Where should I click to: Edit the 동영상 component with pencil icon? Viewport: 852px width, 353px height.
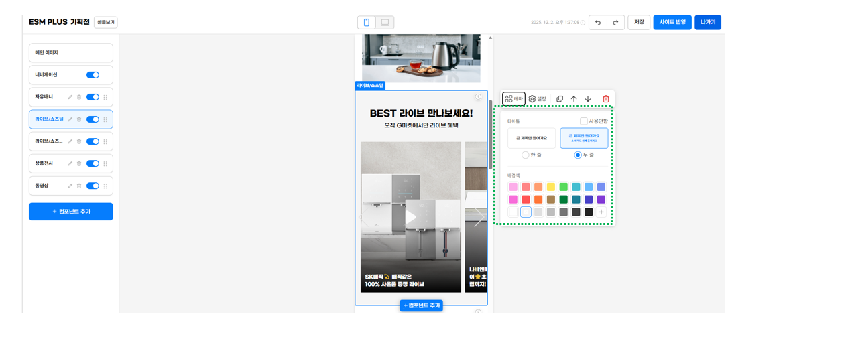coord(70,186)
